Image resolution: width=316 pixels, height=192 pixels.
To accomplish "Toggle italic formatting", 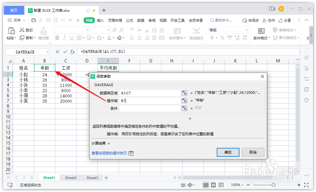I will click(64, 38).
